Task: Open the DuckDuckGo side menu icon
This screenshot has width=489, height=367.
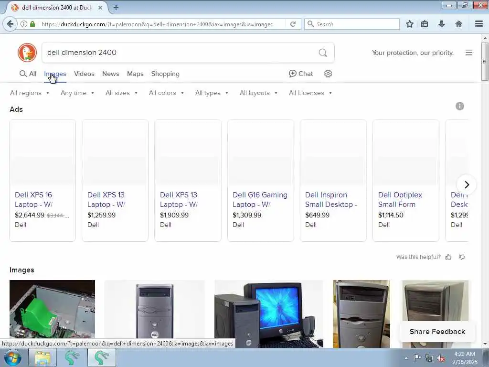Action: 469,53
